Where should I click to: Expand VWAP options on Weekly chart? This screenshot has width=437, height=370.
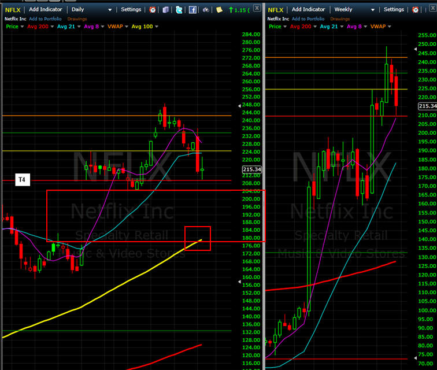390,27
